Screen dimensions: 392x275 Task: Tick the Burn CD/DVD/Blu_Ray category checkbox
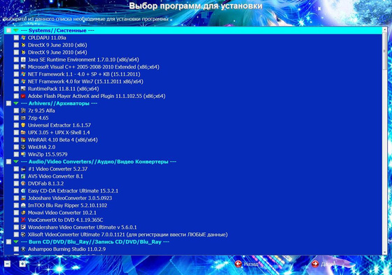(x=8, y=241)
